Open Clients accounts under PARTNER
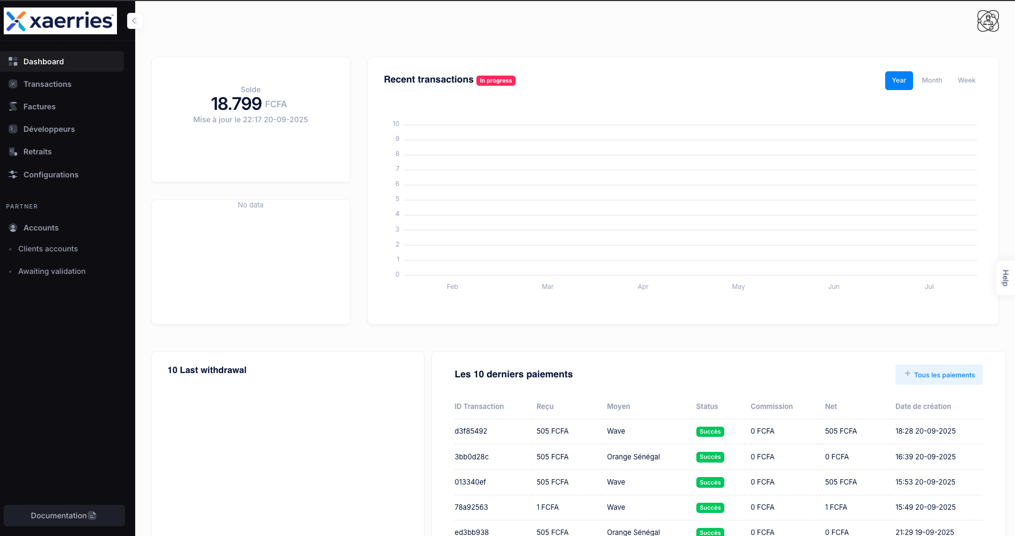Screen dimensions: 1015x536 pos(48,249)
